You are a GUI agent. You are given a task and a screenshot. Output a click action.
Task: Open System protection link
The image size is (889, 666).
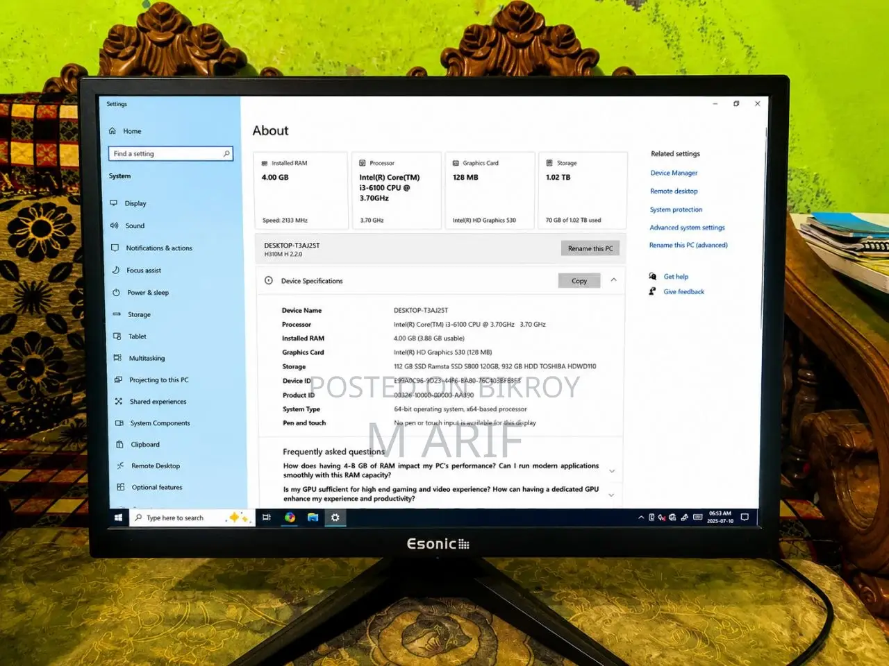676,210
